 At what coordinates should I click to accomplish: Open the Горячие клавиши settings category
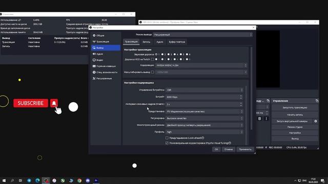coord(106,66)
